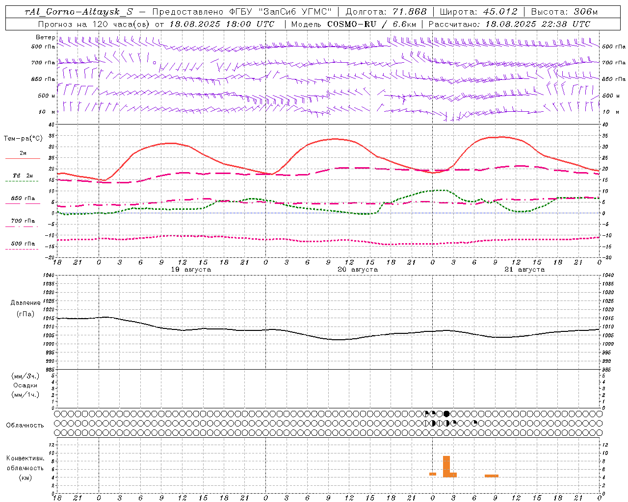Click the Давление pressure label
628x502 pixels.
click(x=26, y=303)
